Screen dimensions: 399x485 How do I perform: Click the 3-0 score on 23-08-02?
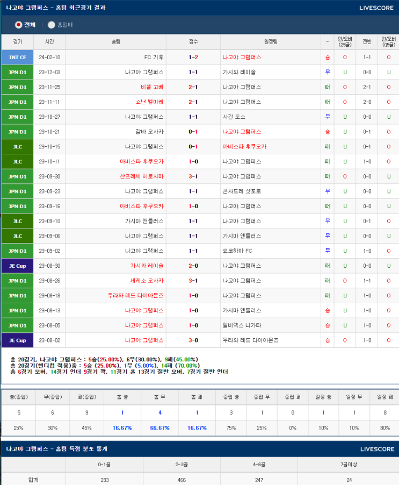point(193,340)
